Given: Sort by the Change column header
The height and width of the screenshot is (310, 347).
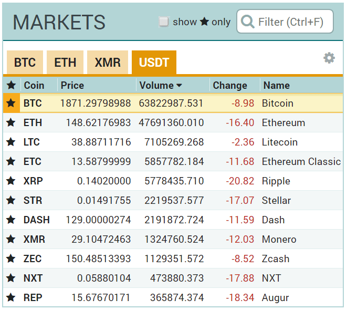Looking at the screenshot, I should 230,86.
